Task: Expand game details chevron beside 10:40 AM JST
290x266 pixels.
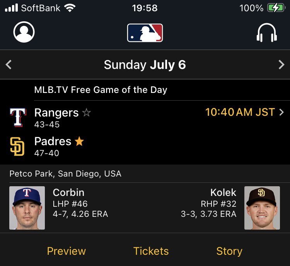Action: (x=281, y=112)
